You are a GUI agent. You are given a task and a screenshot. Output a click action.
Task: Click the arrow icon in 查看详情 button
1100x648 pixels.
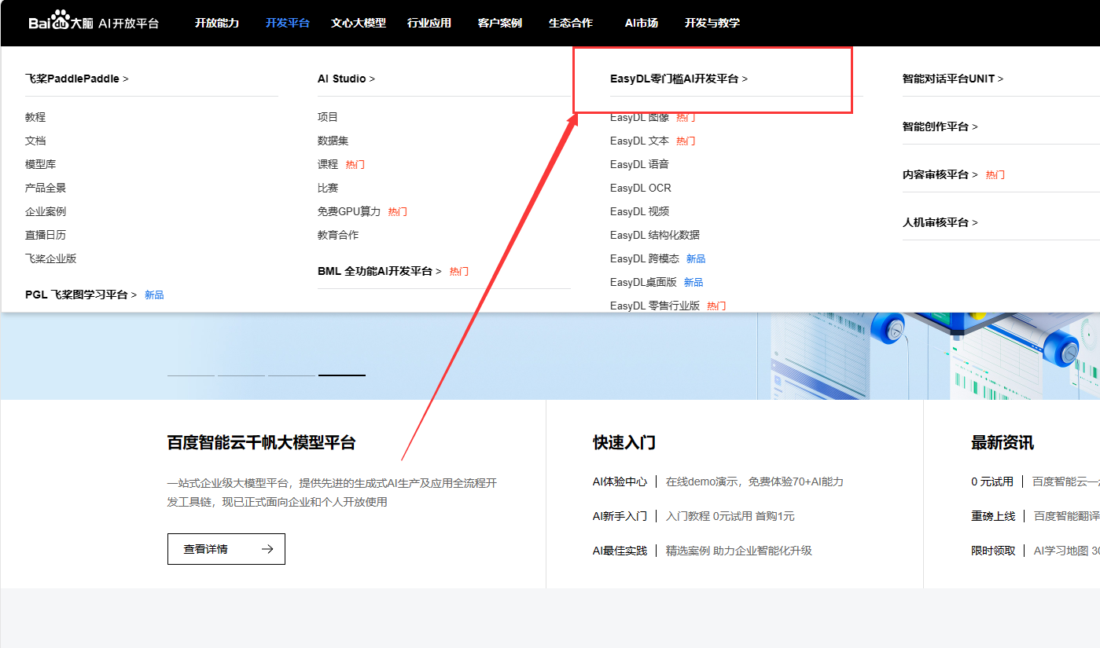coord(267,549)
